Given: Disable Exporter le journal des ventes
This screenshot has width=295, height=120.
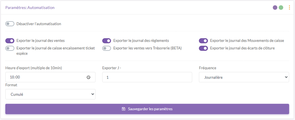Looking at the screenshot, I should point(10,41).
